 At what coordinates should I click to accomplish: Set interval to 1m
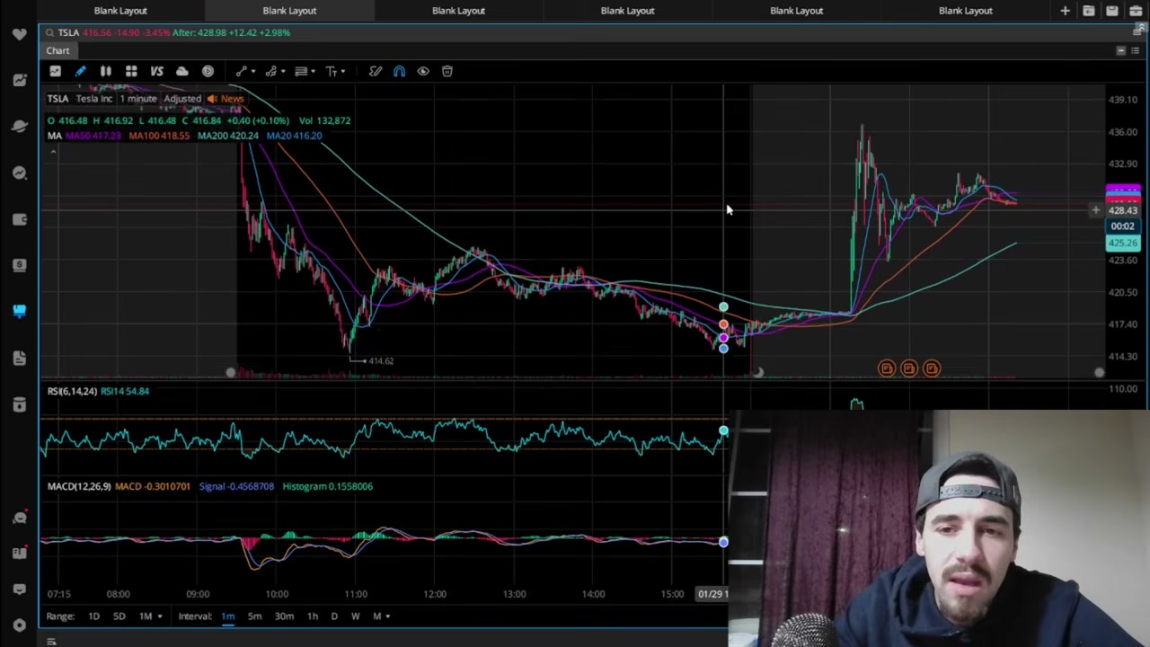pos(228,616)
